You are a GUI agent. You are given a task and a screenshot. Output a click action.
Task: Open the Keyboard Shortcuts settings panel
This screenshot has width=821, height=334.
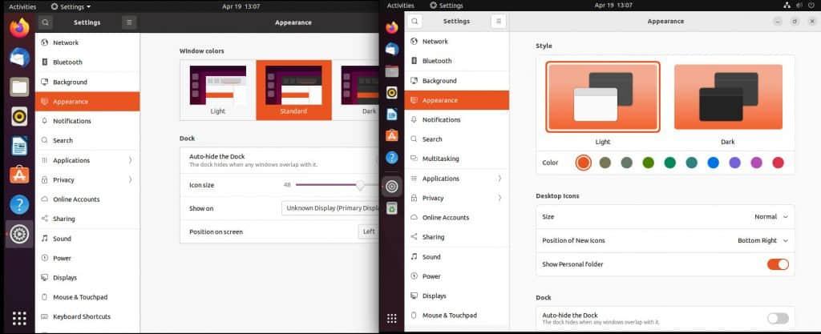coord(80,316)
